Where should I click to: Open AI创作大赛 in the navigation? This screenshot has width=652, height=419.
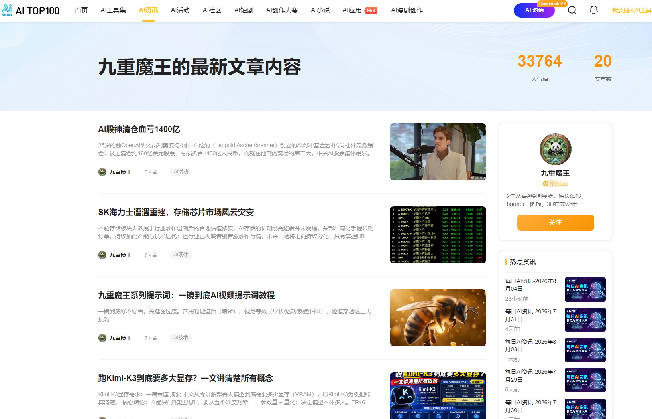coord(282,10)
